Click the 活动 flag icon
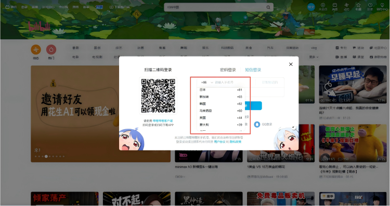 (354, 48)
